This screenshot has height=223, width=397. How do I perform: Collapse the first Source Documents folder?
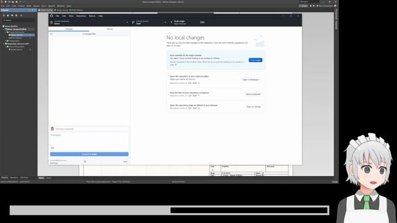click(6, 32)
